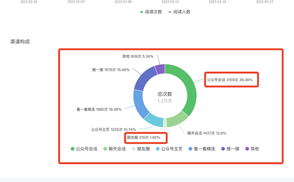Click label 聊天会话 1437次 12.6%
The width and height of the screenshot is (294, 182).
tap(207, 133)
